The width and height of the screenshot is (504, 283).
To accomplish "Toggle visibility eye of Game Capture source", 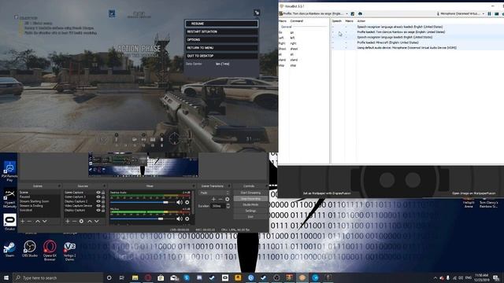I will point(98,192).
